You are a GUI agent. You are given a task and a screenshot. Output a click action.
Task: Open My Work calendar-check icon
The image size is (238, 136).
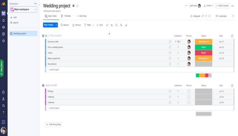[x=3, y=34]
